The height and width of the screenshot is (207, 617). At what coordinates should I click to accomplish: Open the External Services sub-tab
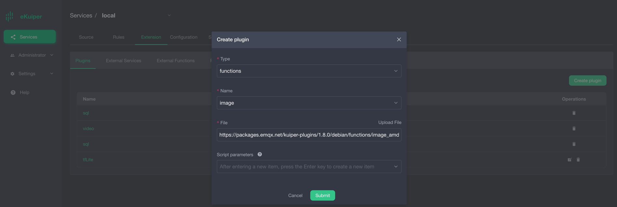[x=124, y=61]
